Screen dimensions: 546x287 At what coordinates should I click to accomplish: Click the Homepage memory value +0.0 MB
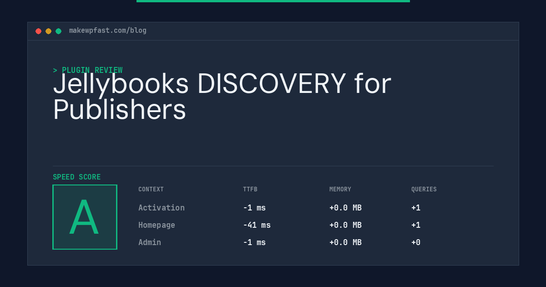coord(345,225)
